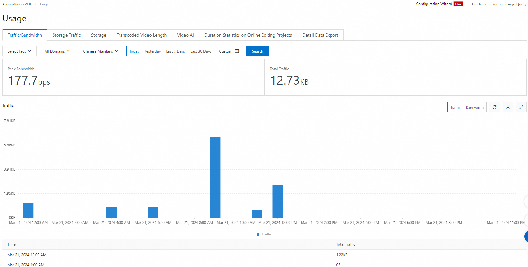Open Duration Statistics on Online Editing Projects tab

(x=248, y=35)
